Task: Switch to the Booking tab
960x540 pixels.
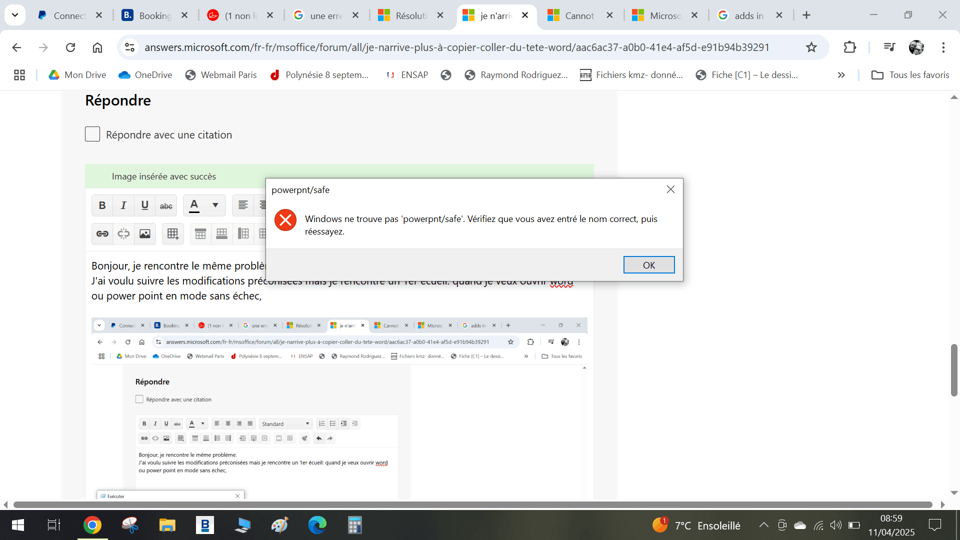Action: 154,15
